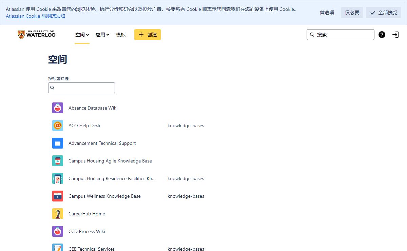Click knowledge-bases label beside Campus Wellness Knowledge Base

pyautogui.click(x=186, y=196)
